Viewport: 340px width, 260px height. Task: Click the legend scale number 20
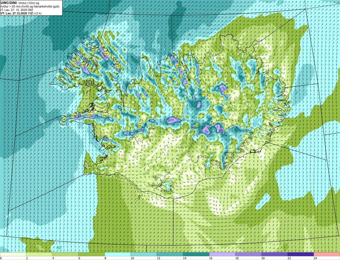coord(263,258)
